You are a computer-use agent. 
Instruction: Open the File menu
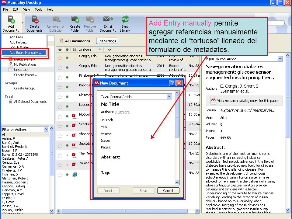coord(5,9)
